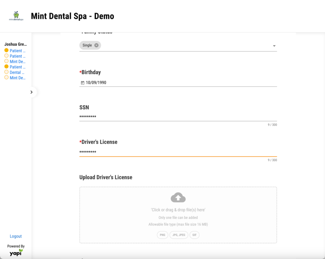325x259 pixels.
Task: Click the hollow status circle beside Dental form
Action: 6,72
